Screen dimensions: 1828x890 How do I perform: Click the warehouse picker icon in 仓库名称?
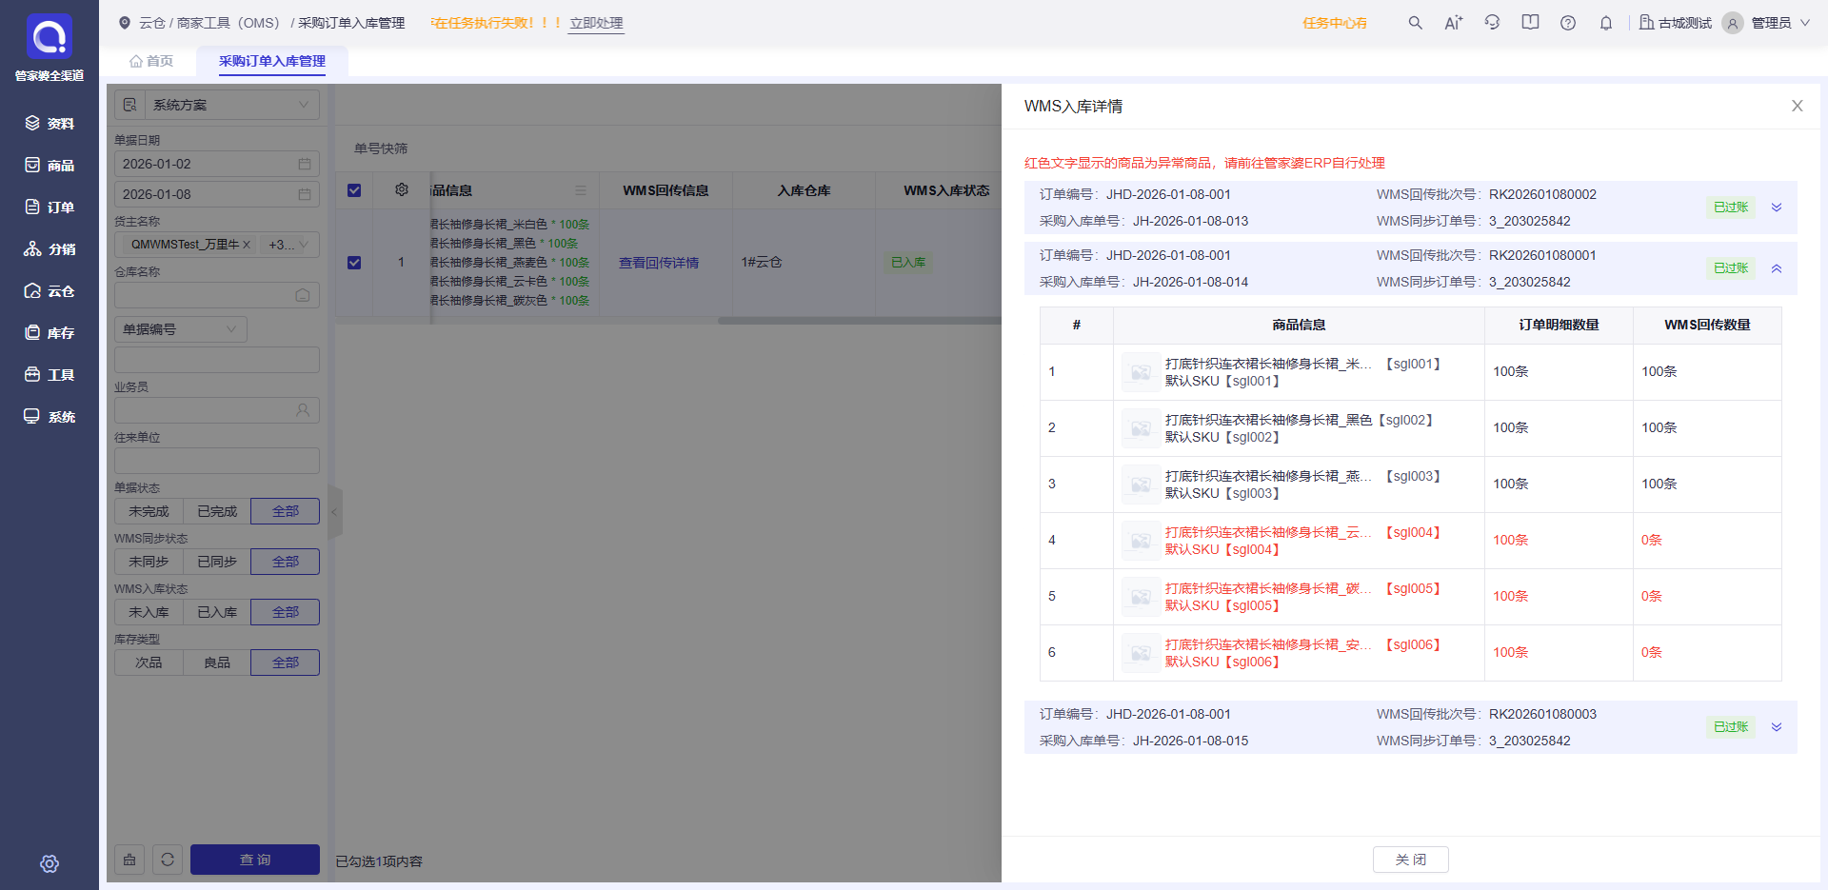click(303, 295)
